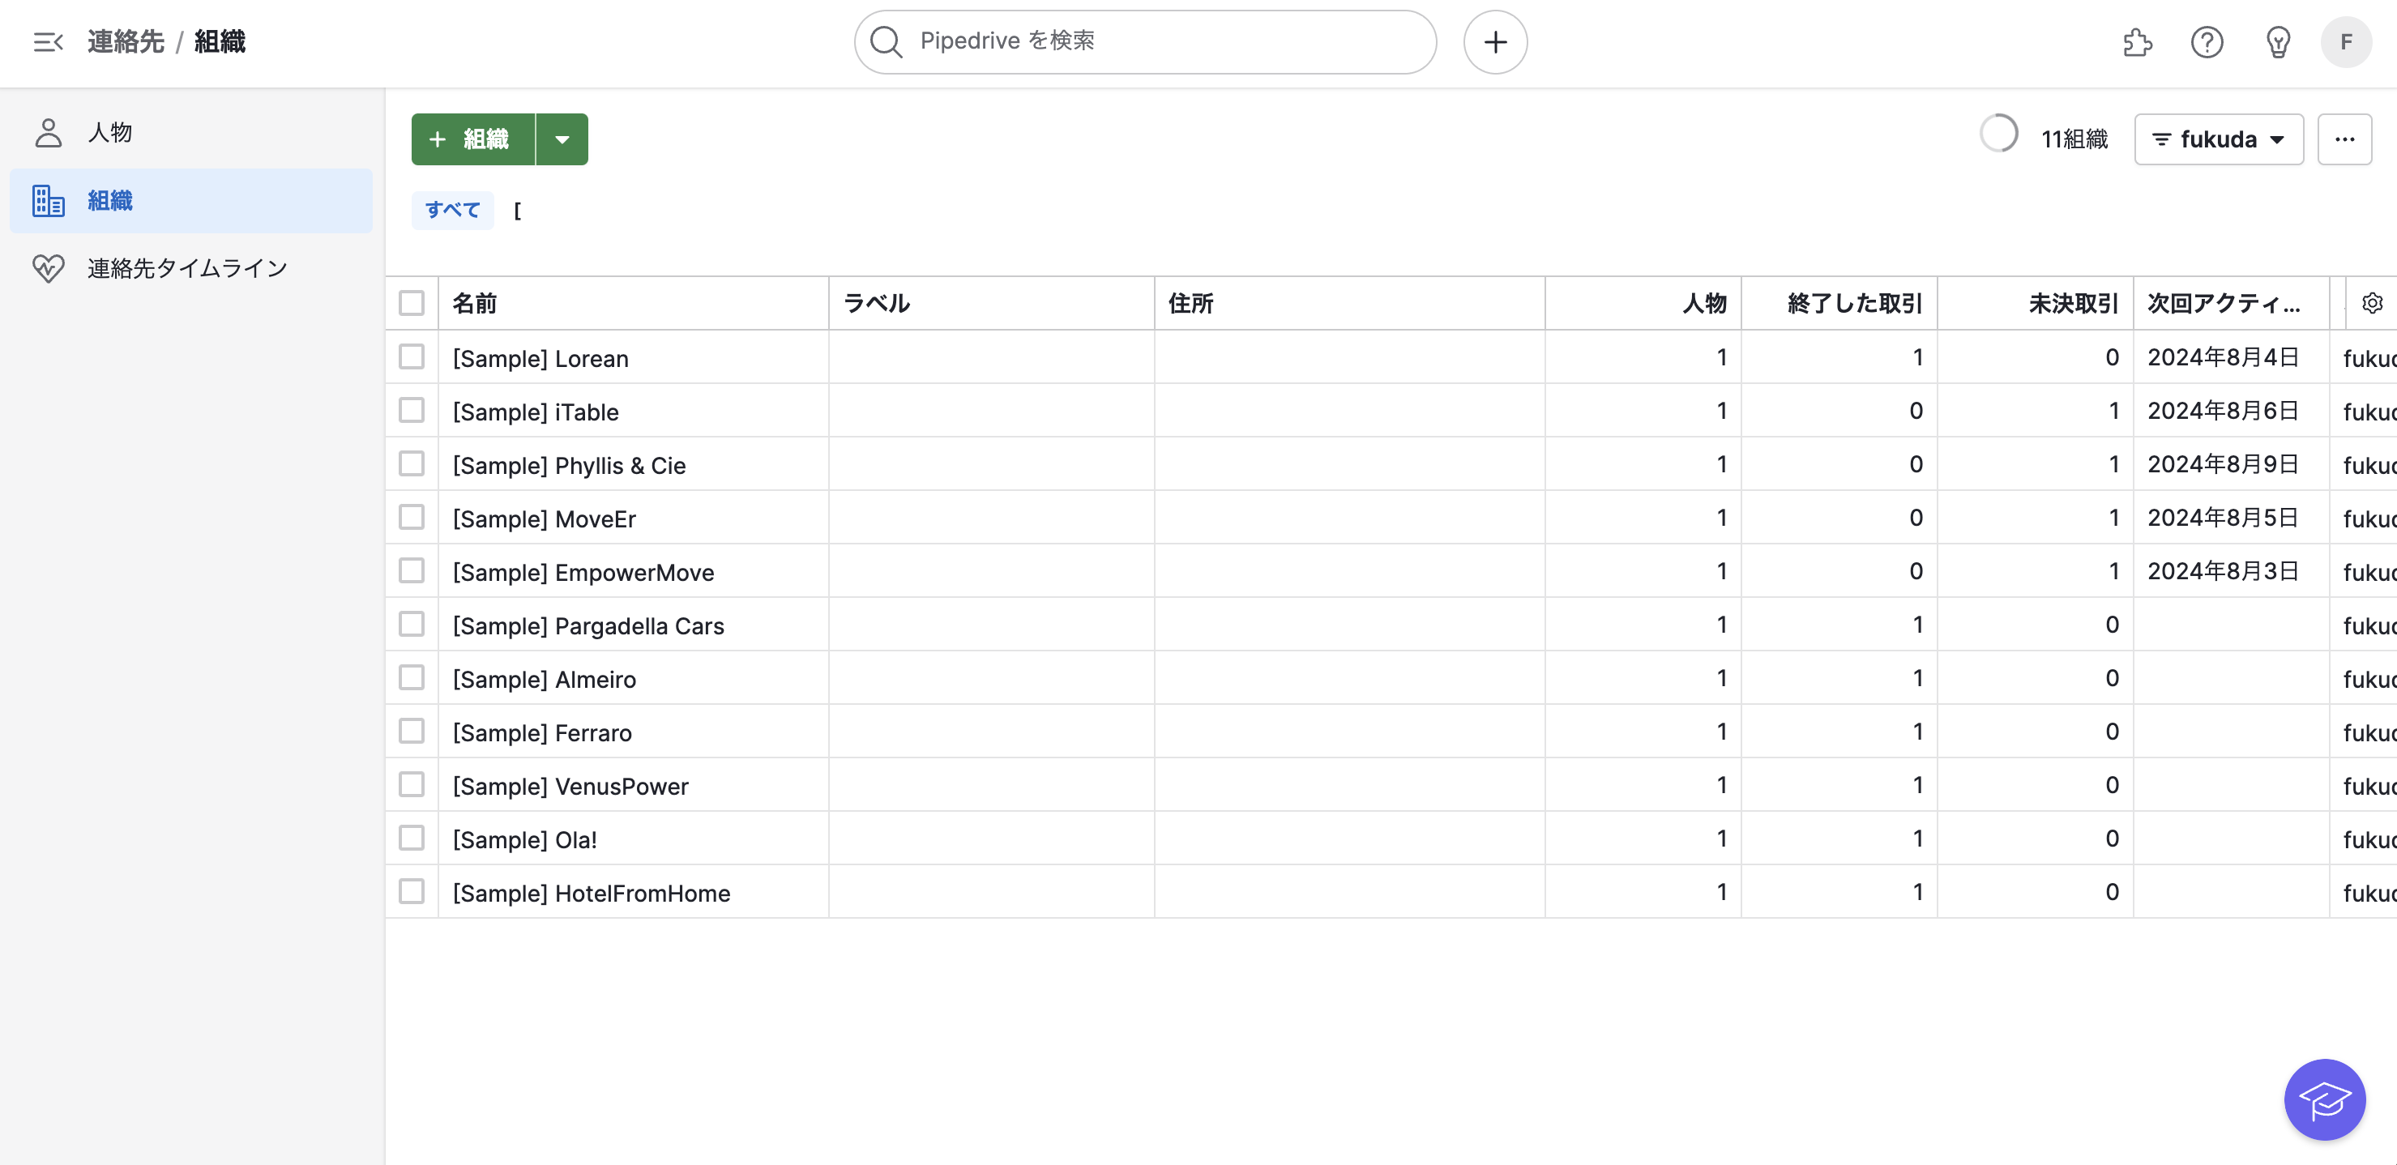Open [Sample] VenusPower organization
Screen dimensions: 2397x1165
pyautogui.click(x=570, y=787)
